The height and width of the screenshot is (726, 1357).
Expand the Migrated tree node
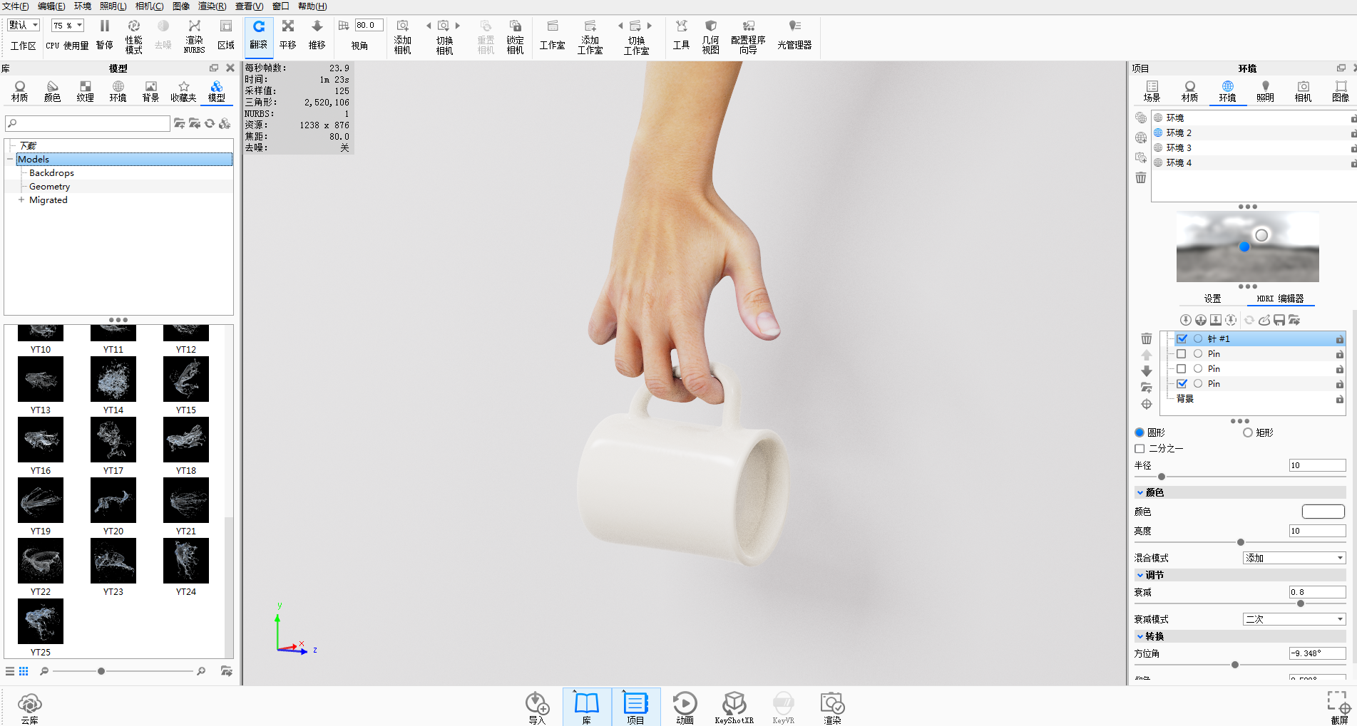click(21, 200)
